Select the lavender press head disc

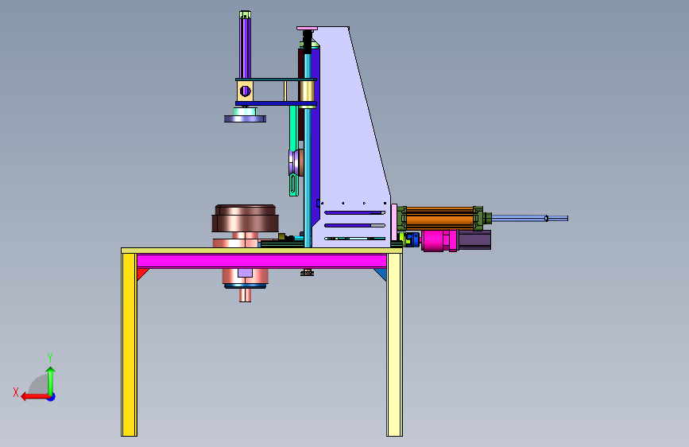coord(246,119)
